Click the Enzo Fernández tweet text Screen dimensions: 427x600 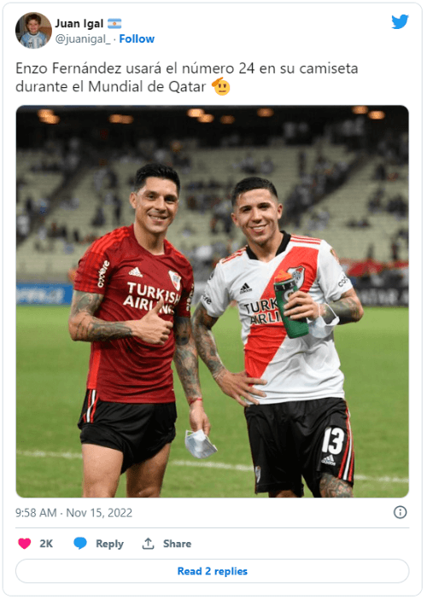click(x=187, y=78)
